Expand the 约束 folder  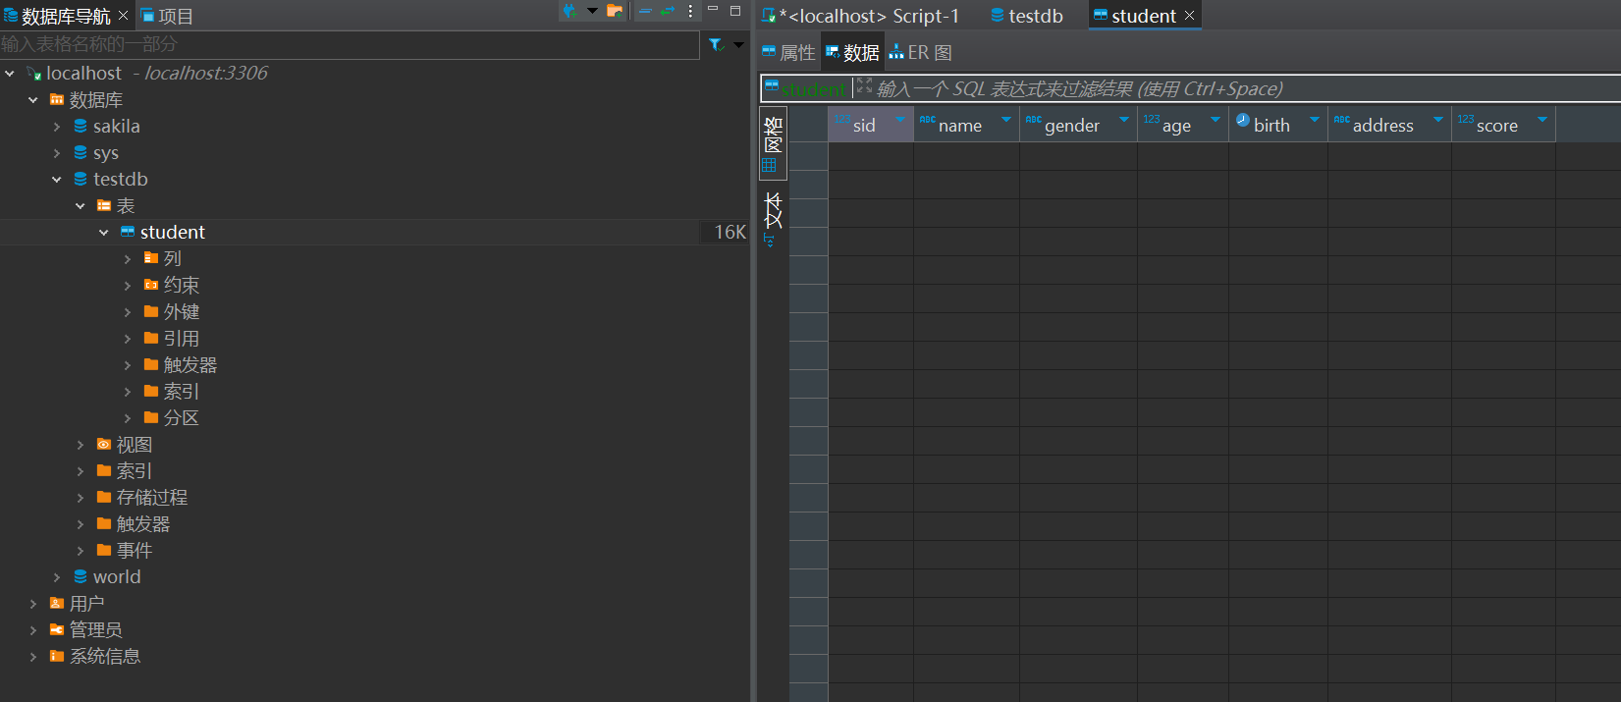pos(128,286)
